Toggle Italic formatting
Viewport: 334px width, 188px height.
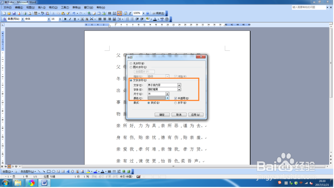coord(70,19)
